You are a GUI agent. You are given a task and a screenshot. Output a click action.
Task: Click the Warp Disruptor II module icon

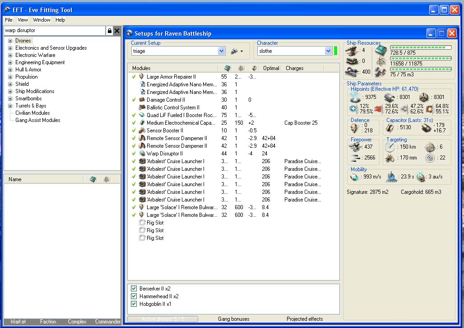[142, 154]
